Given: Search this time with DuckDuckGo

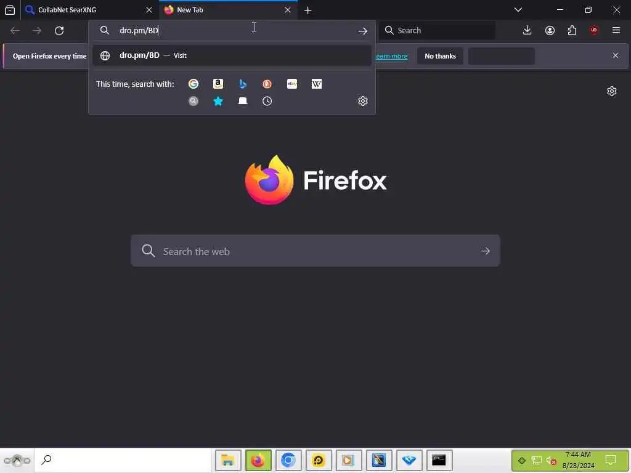Looking at the screenshot, I should (x=267, y=84).
